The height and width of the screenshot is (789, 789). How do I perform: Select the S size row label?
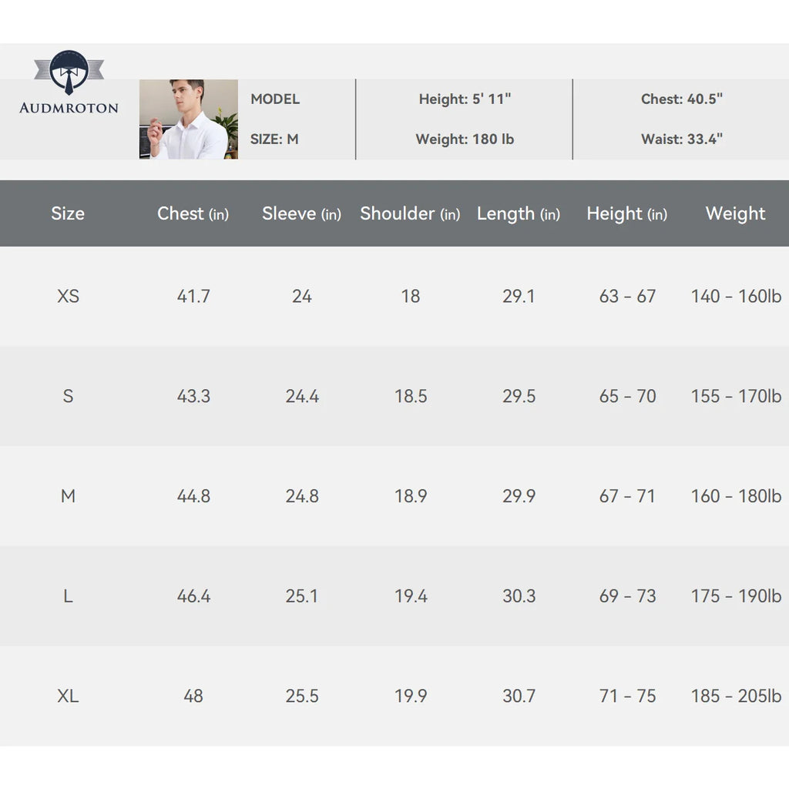point(68,396)
